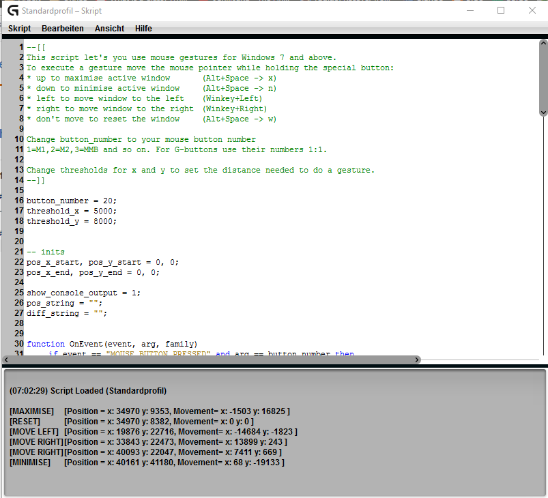Click the comment 'down to minimise active window'
Viewport: 548px width, 498px height.
(108, 89)
